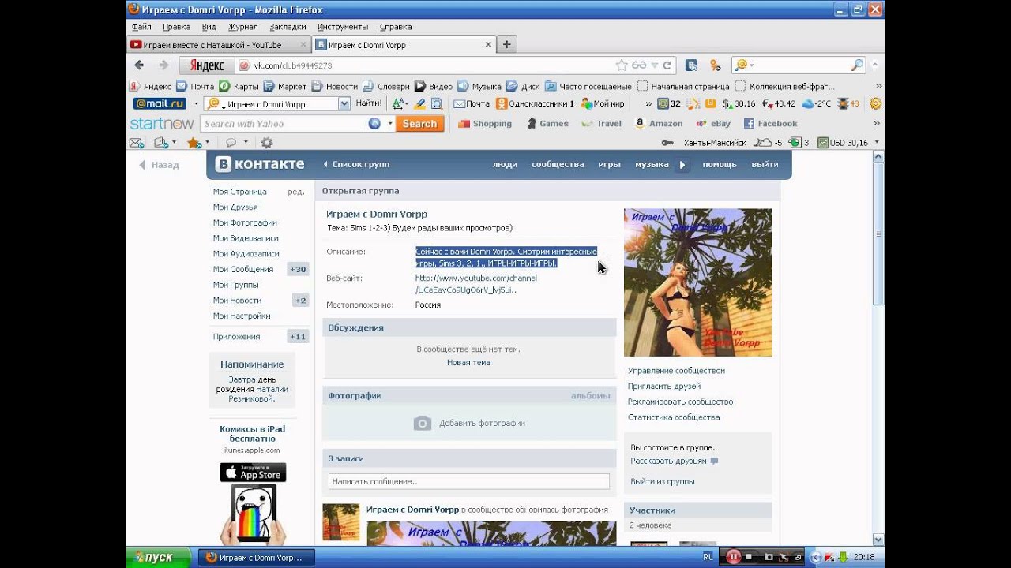Switch to the Играем вместе с Наташкой YouTube tab
The width and height of the screenshot is (1011, 568).
(x=218, y=45)
